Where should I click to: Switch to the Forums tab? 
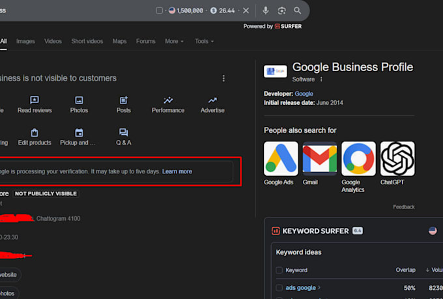(145, 41)
